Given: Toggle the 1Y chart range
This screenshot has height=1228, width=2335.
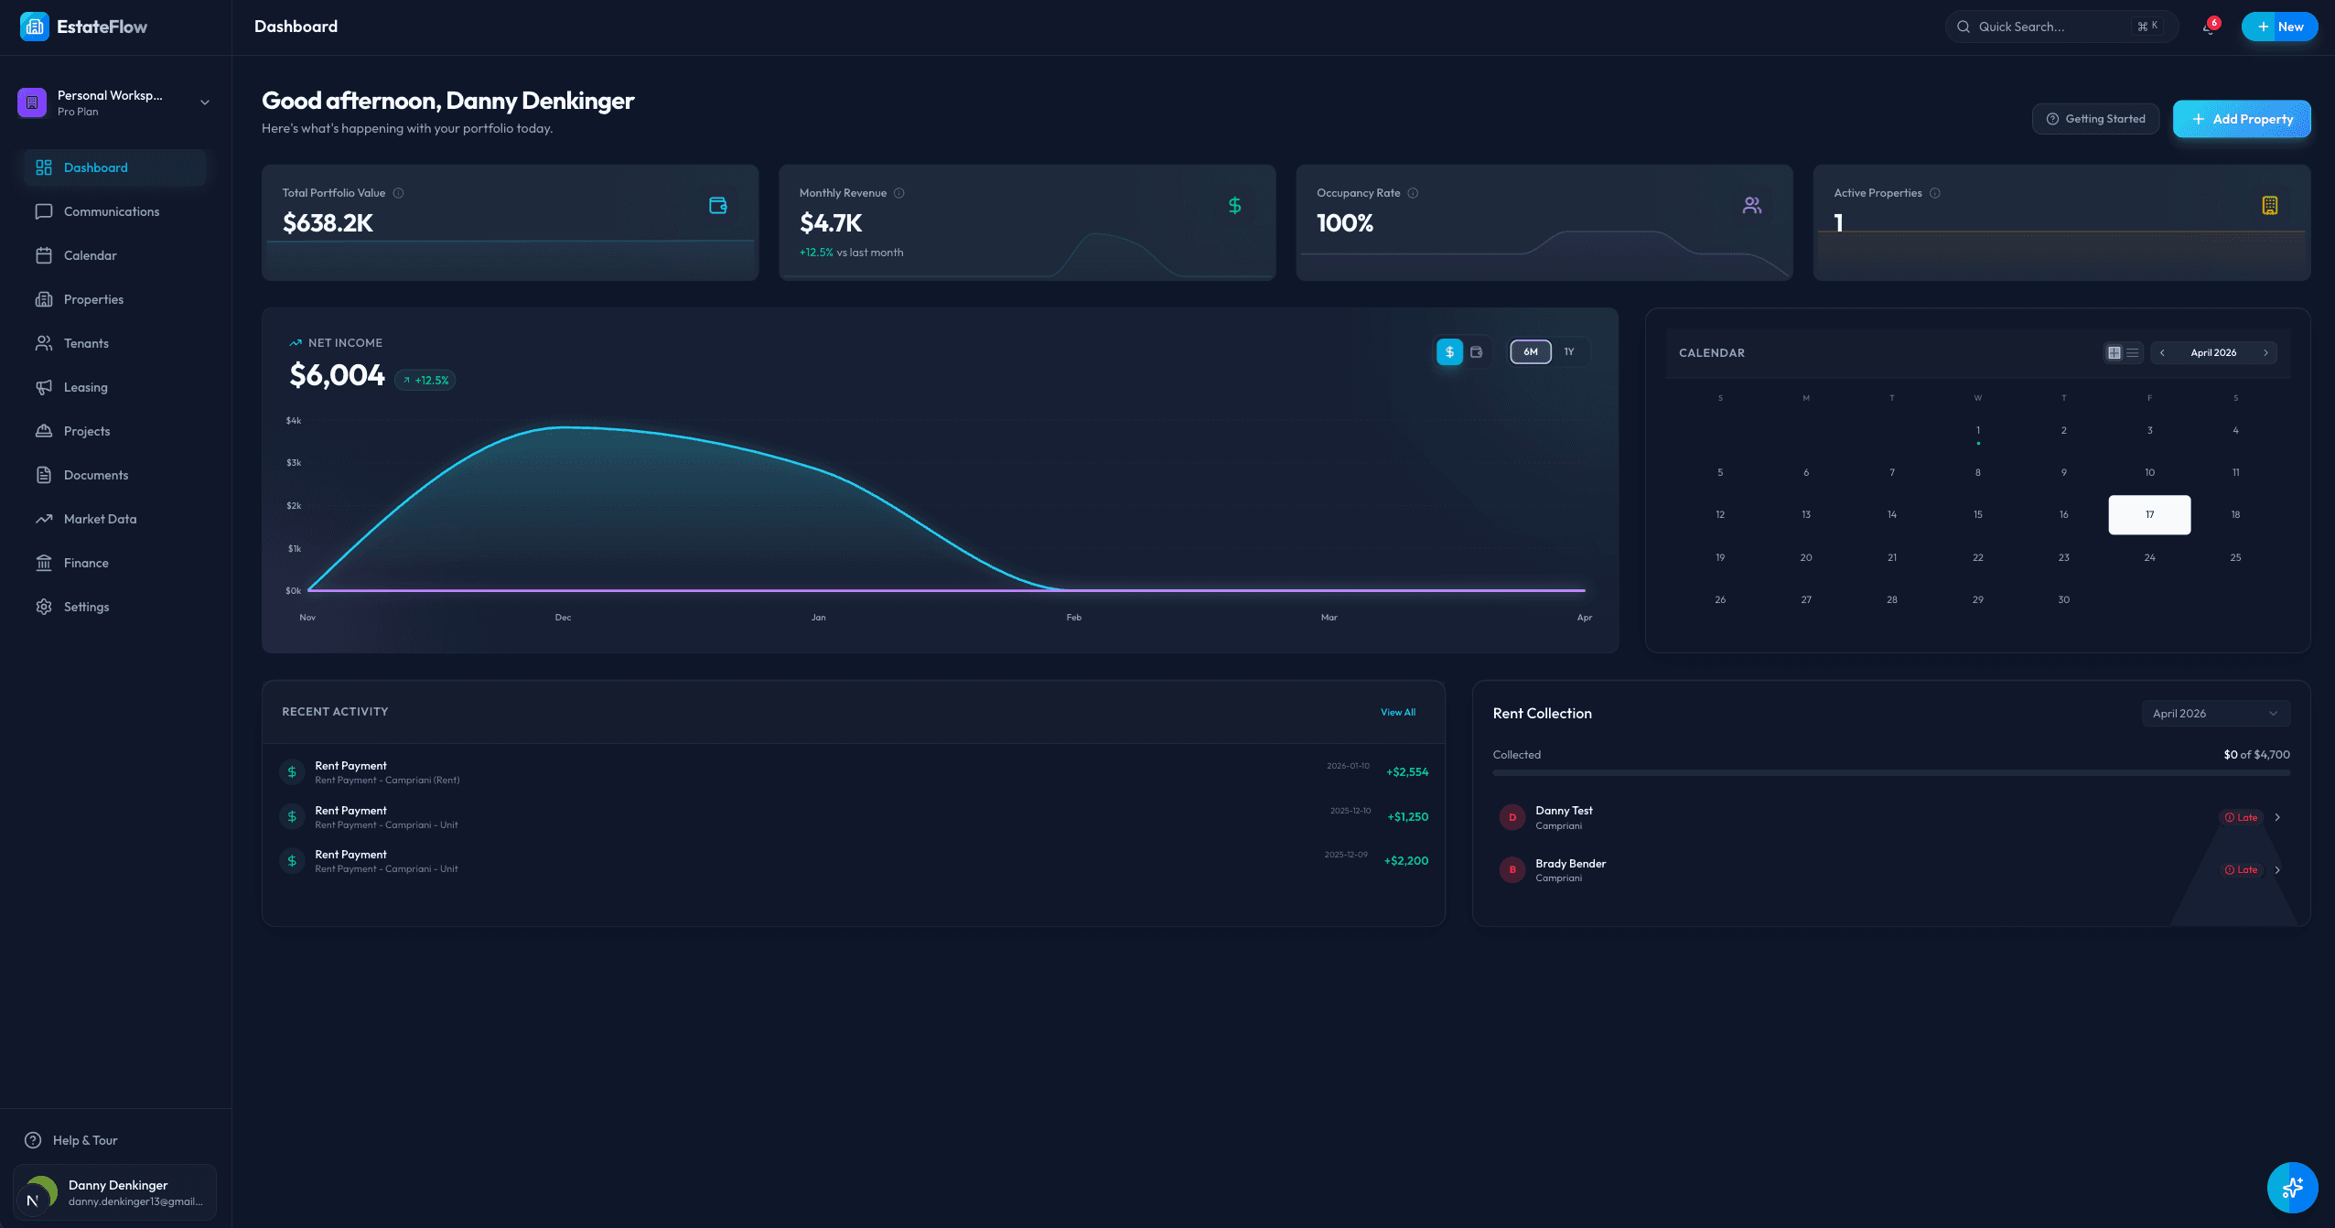Looking at the screenshot, I should (1569, 352).
